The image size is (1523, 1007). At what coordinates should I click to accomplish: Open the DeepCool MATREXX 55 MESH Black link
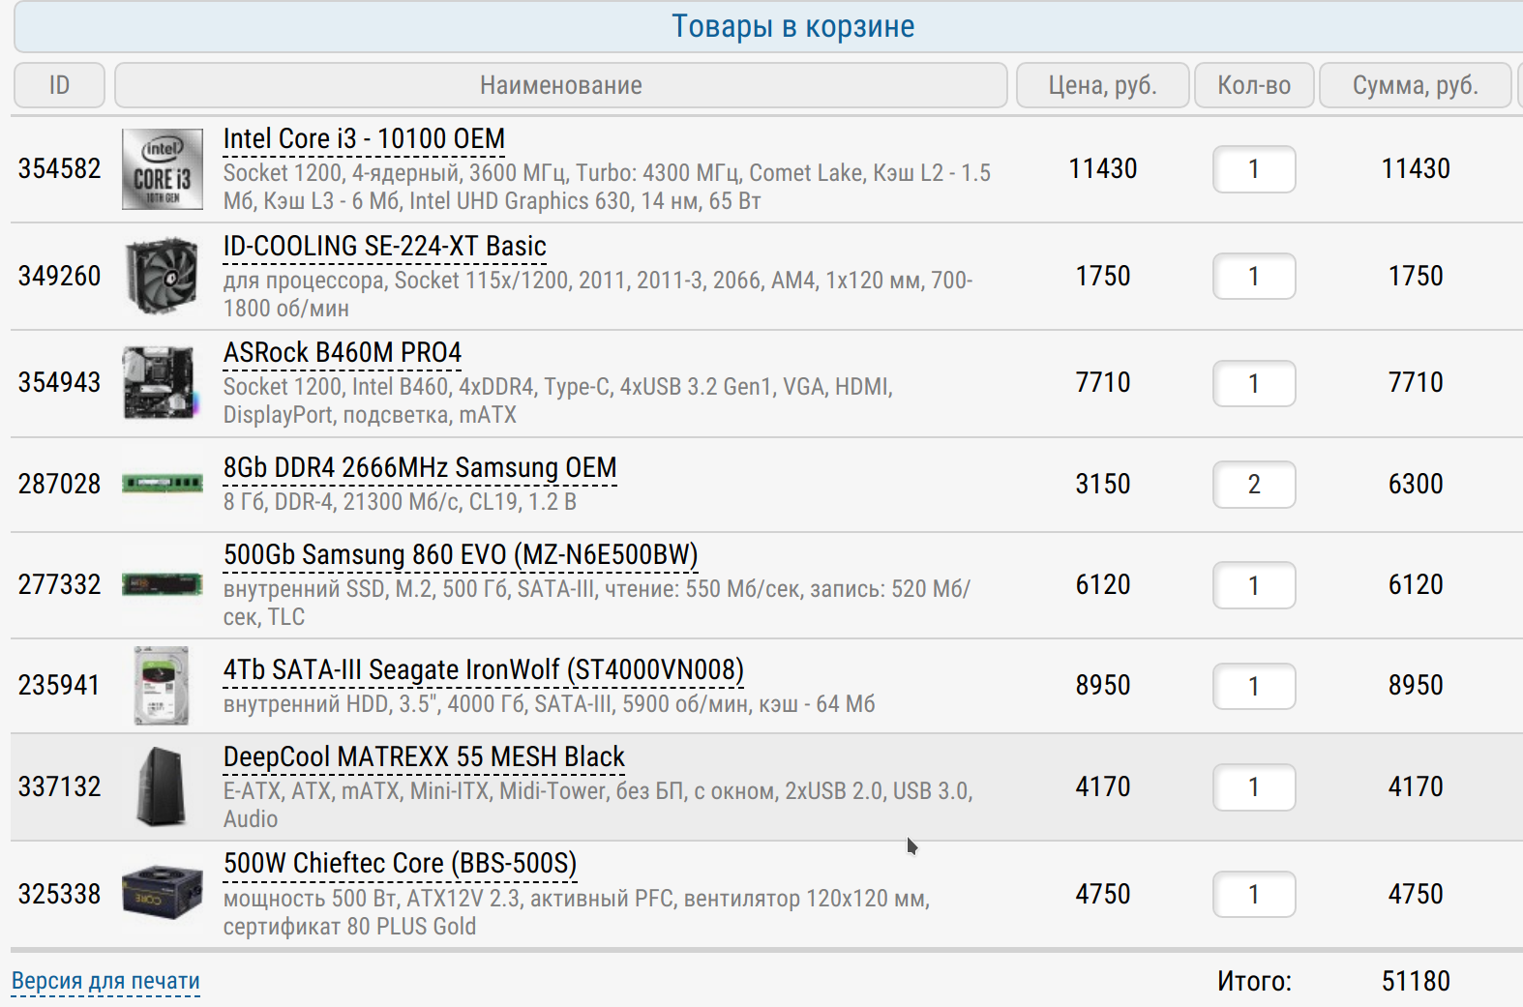click(x=424, y=757)
